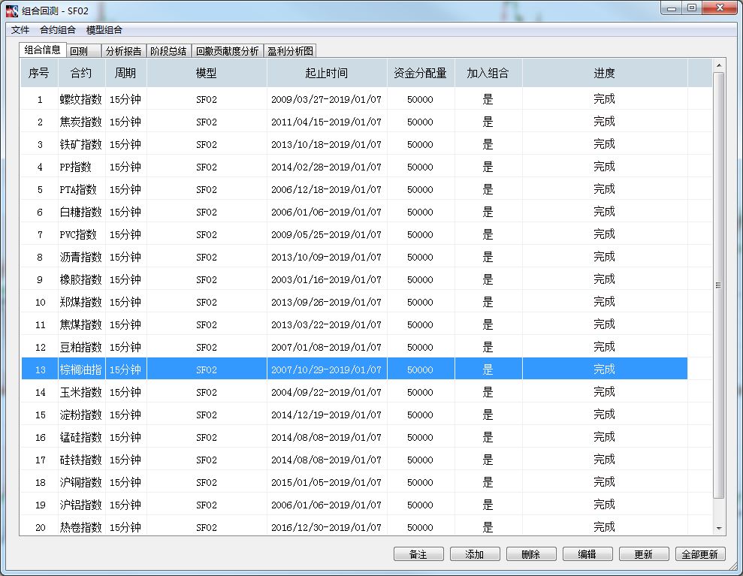The image size is (743, 576).
Task: Open the 盈利分析图 tab
Action: [291, 51]
